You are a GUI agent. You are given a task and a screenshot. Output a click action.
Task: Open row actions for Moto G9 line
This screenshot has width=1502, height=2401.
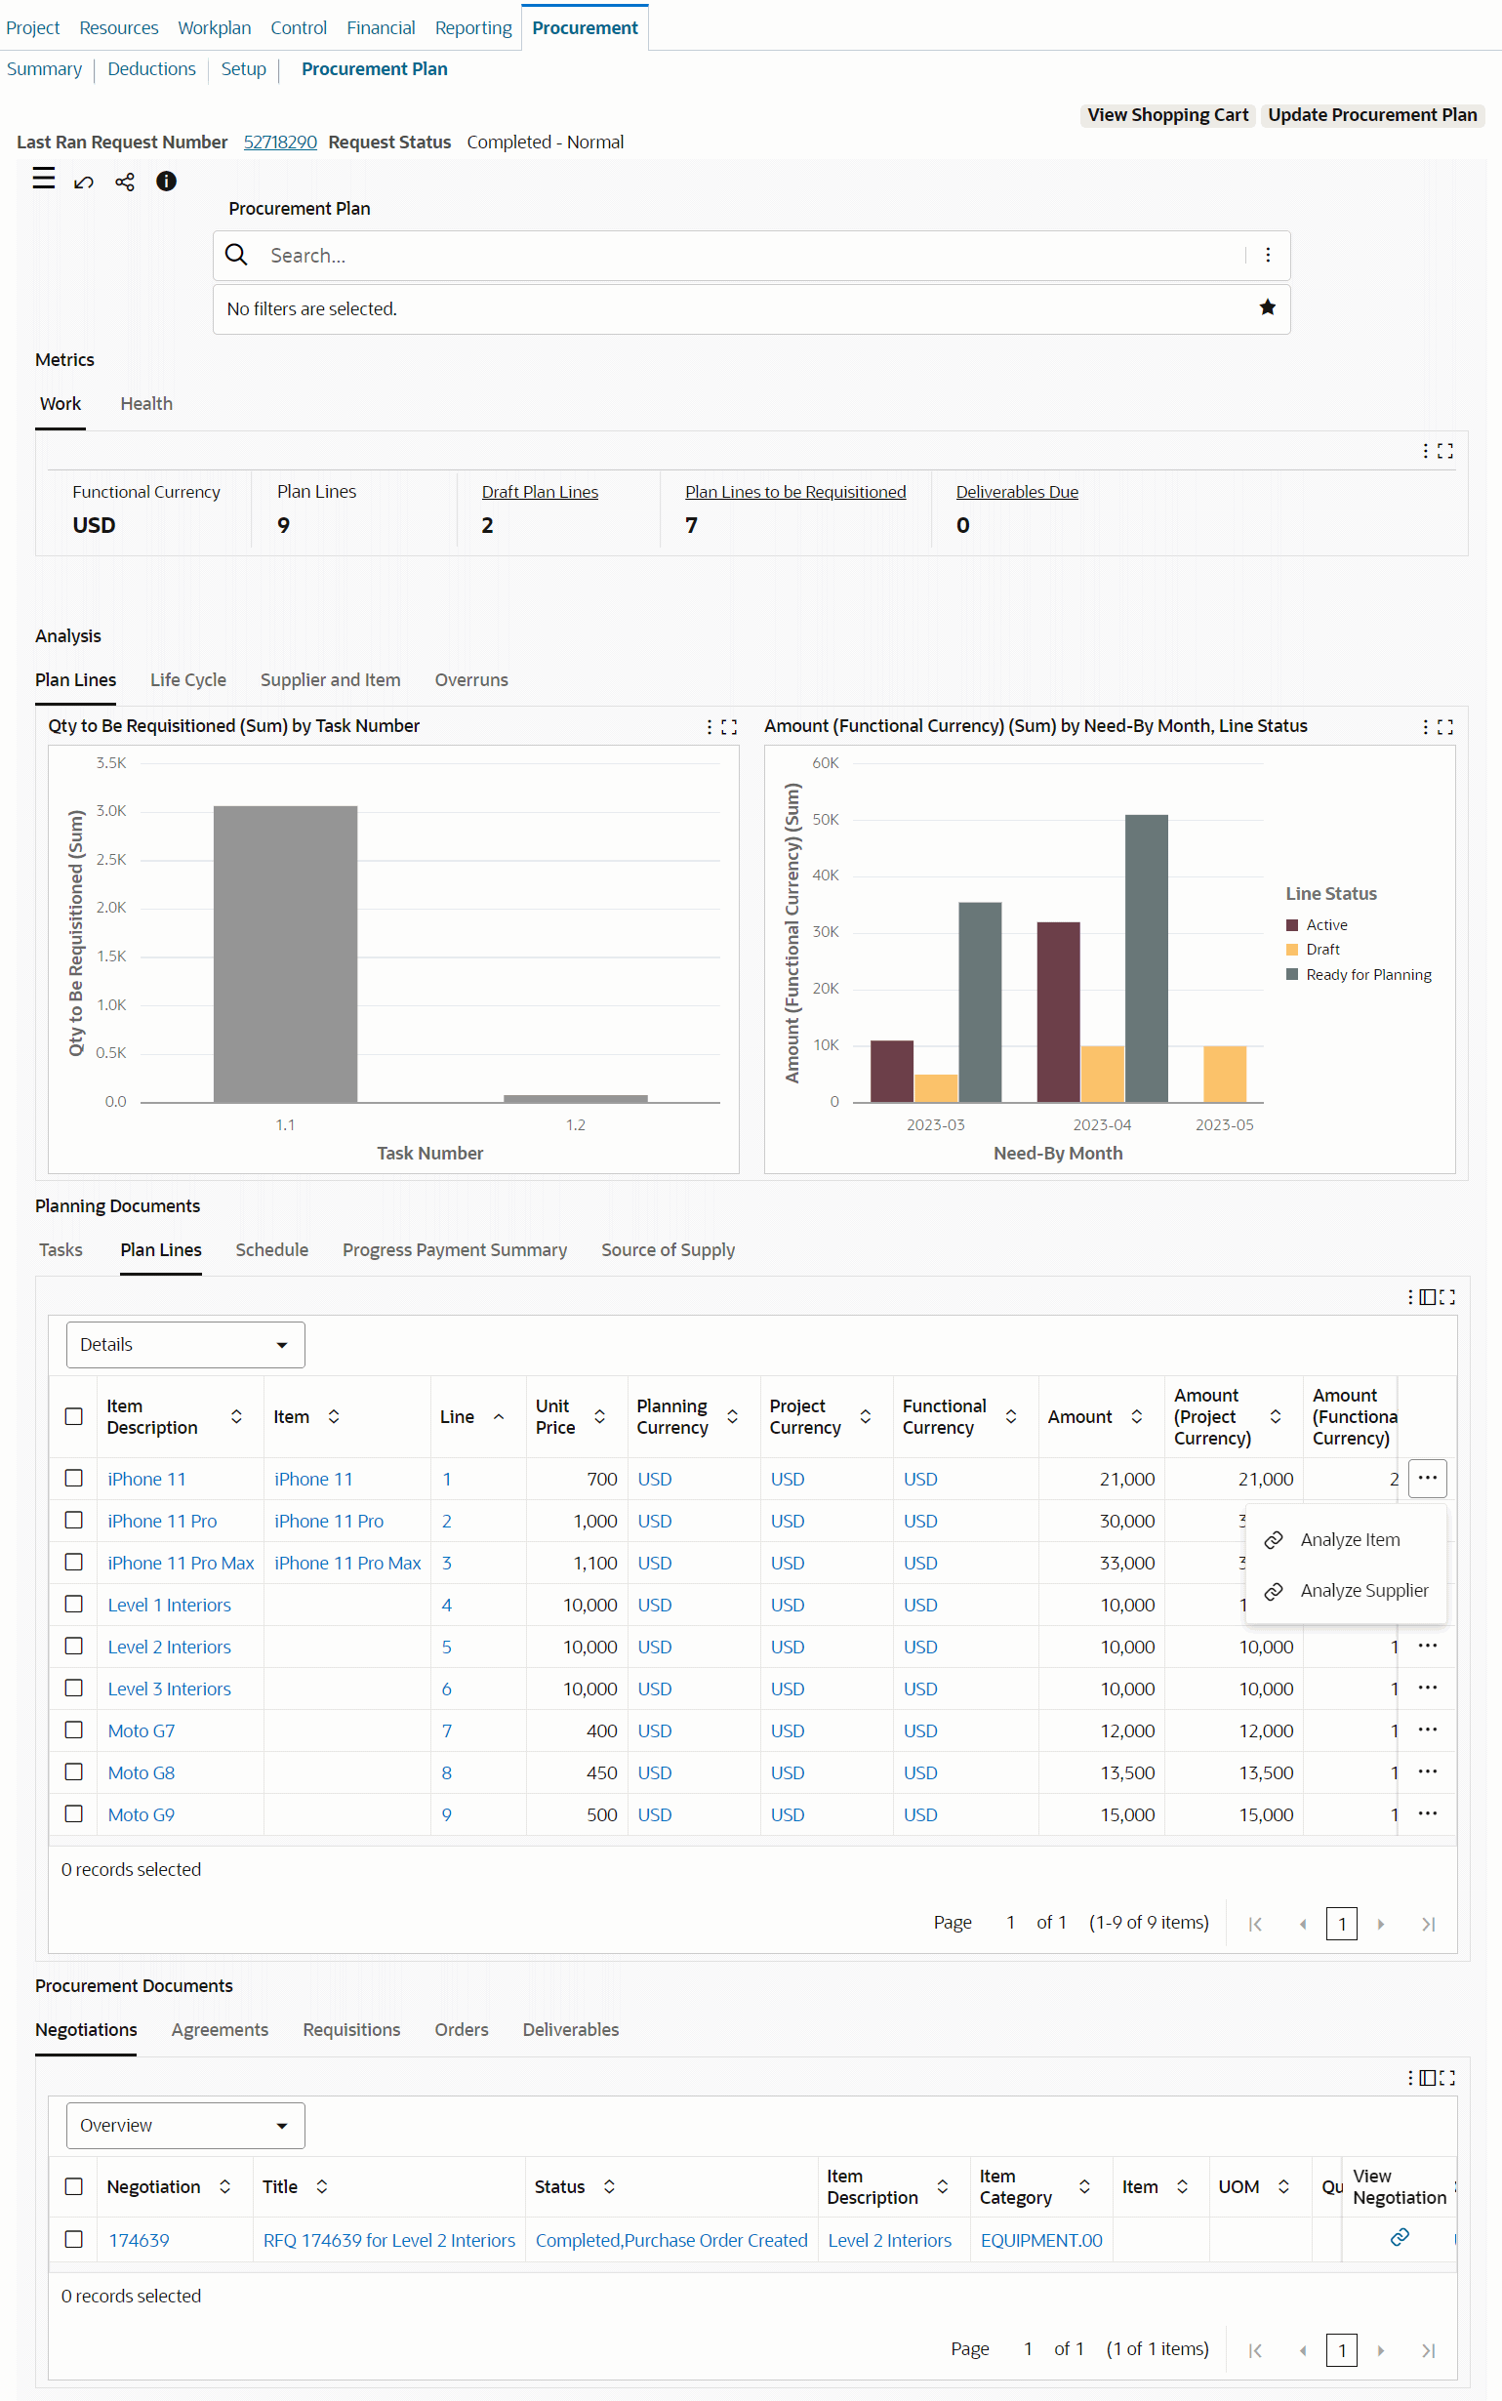coord(1428,1813)
